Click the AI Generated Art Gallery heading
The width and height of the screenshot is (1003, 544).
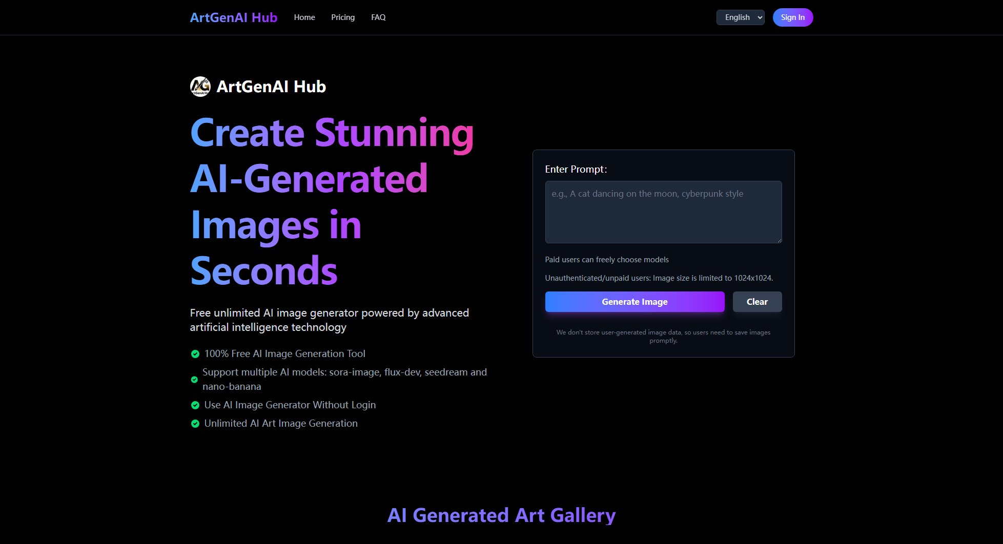(x=501, y=515)
